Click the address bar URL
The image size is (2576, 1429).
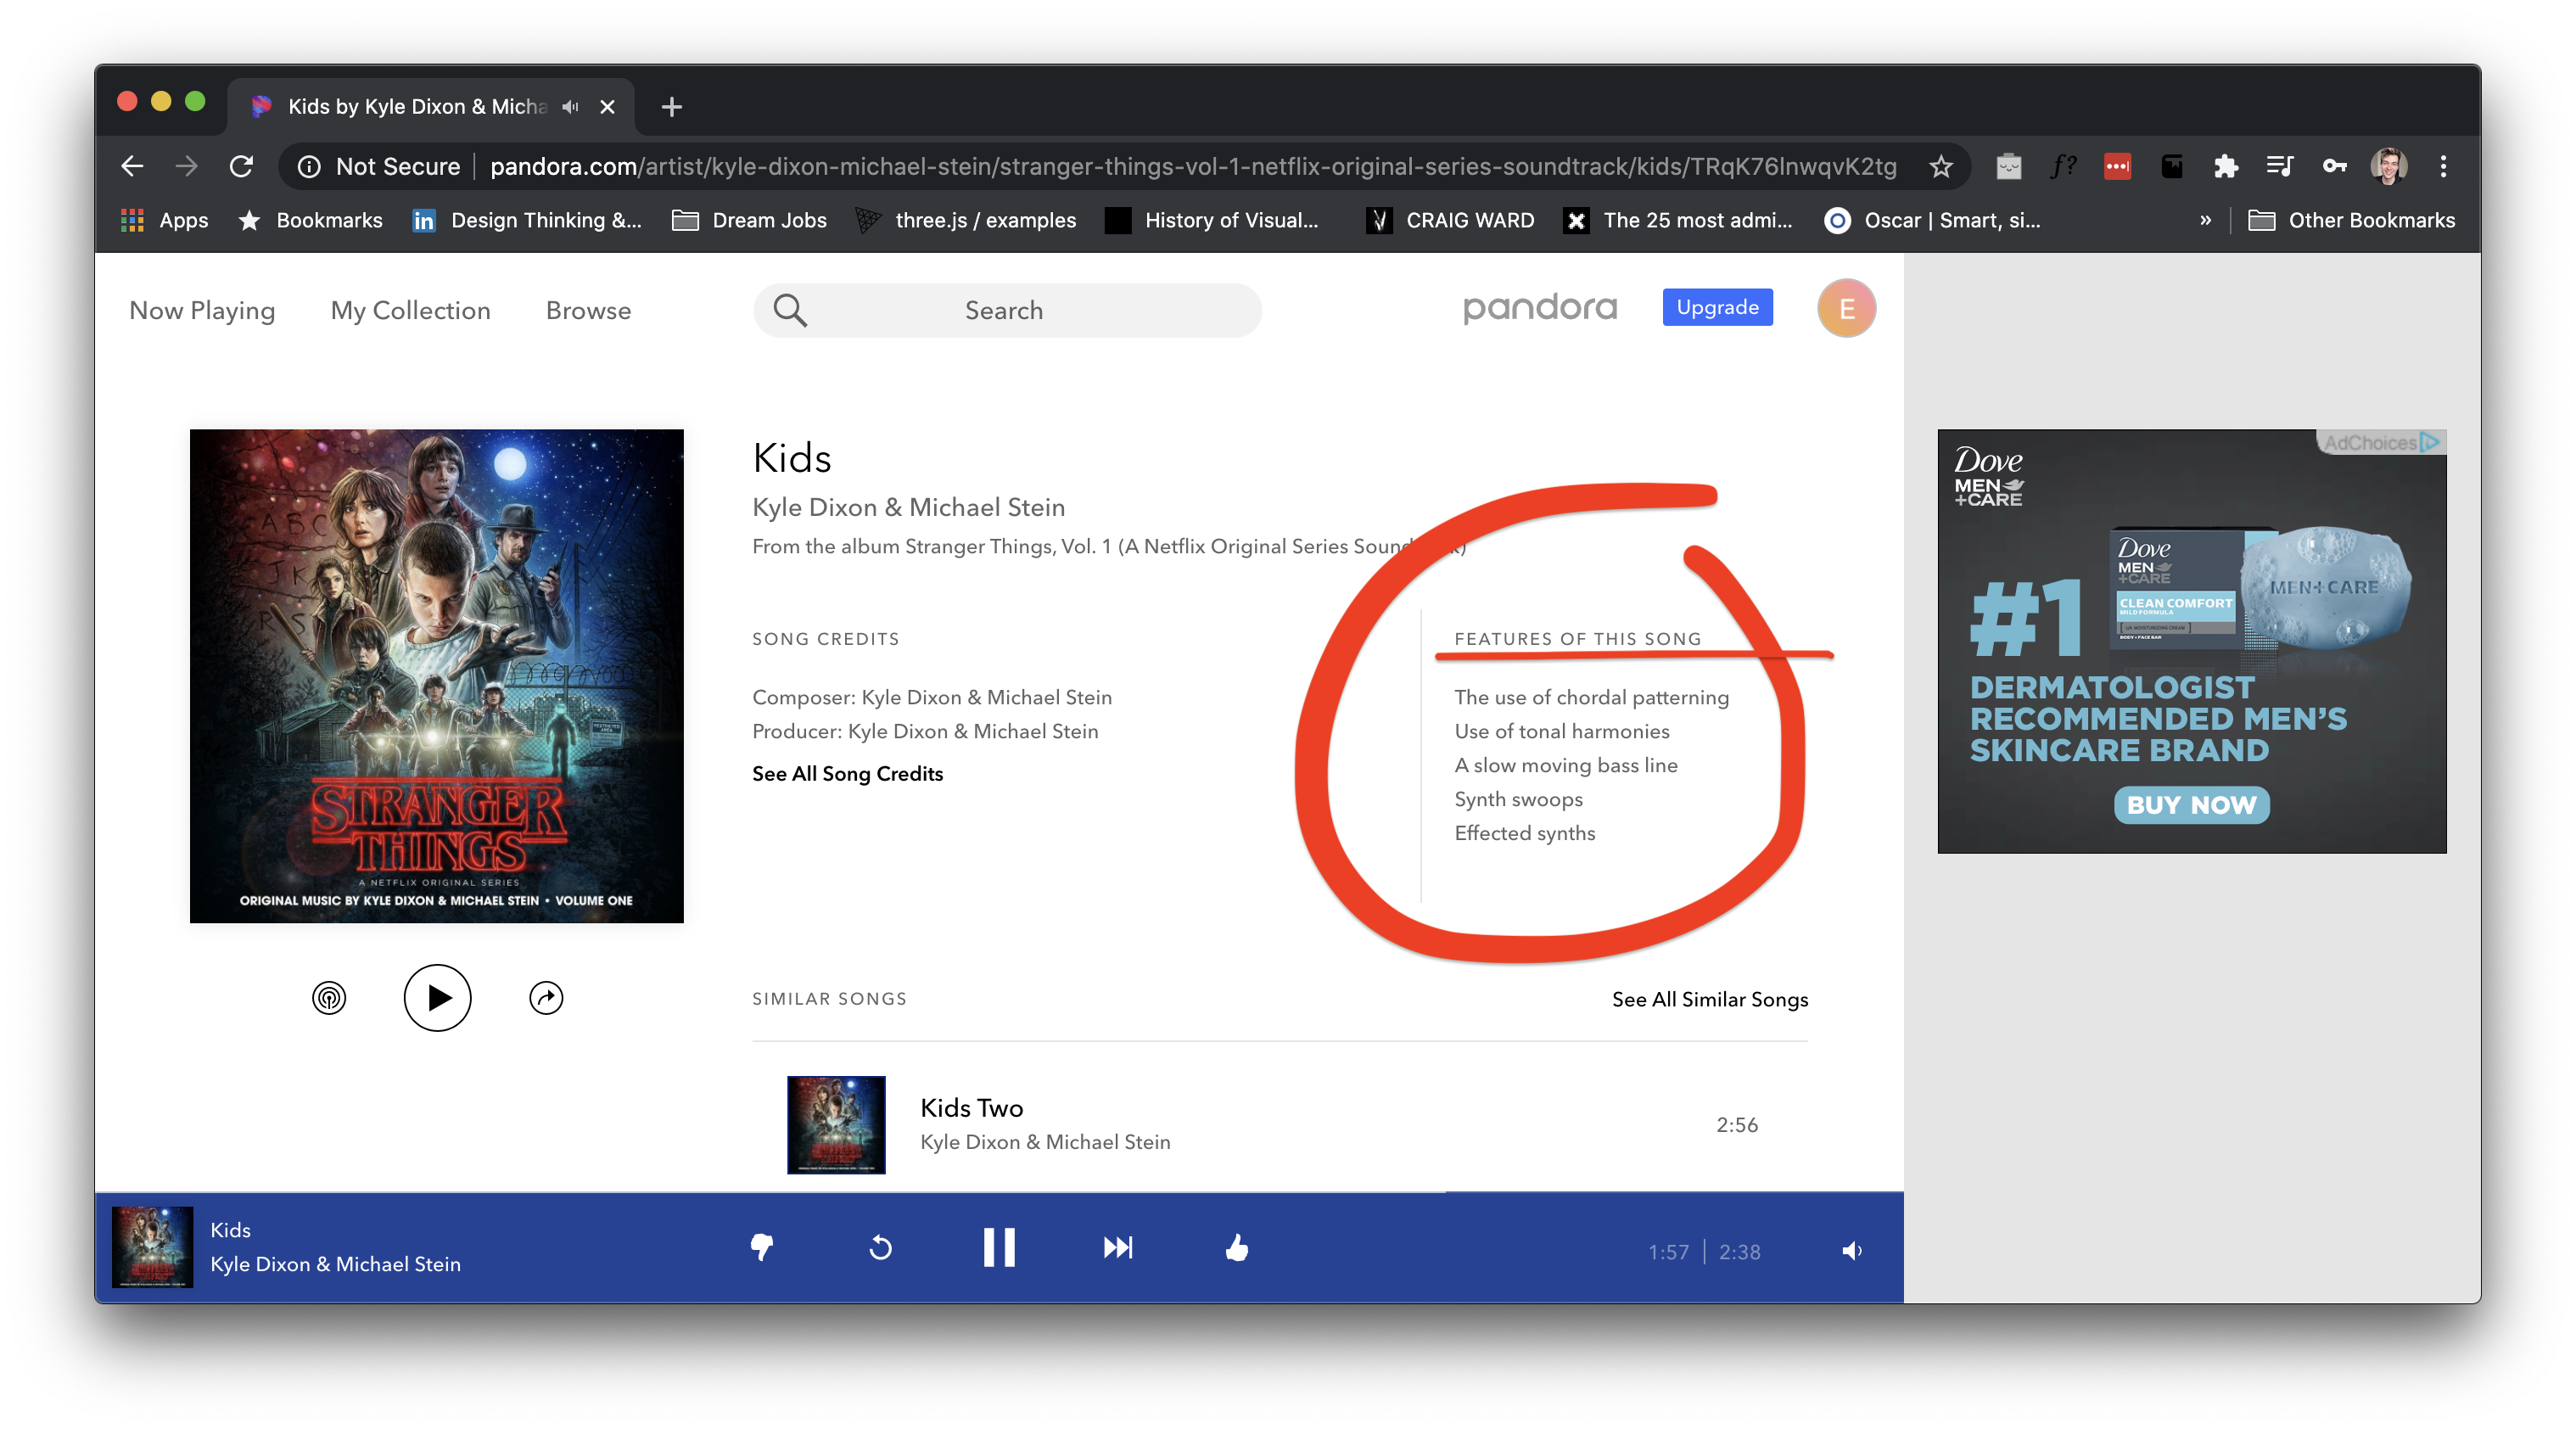[1192, 166]
